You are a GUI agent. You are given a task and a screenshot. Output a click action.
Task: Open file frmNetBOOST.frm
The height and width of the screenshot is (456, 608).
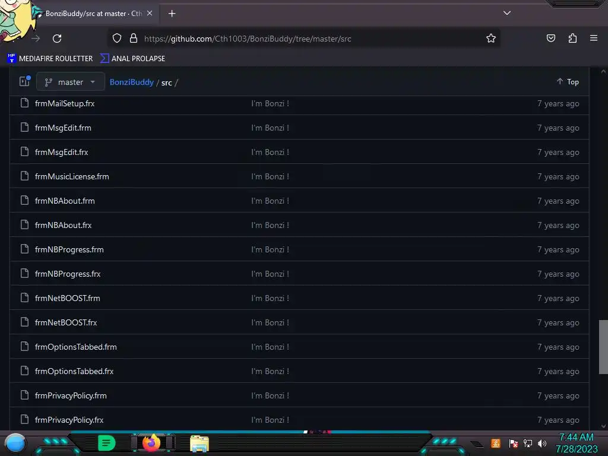68,298
